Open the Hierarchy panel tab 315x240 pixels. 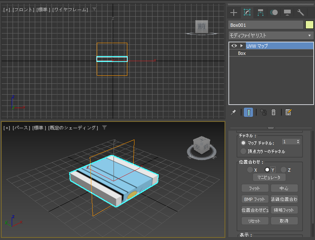click(261, 13)
